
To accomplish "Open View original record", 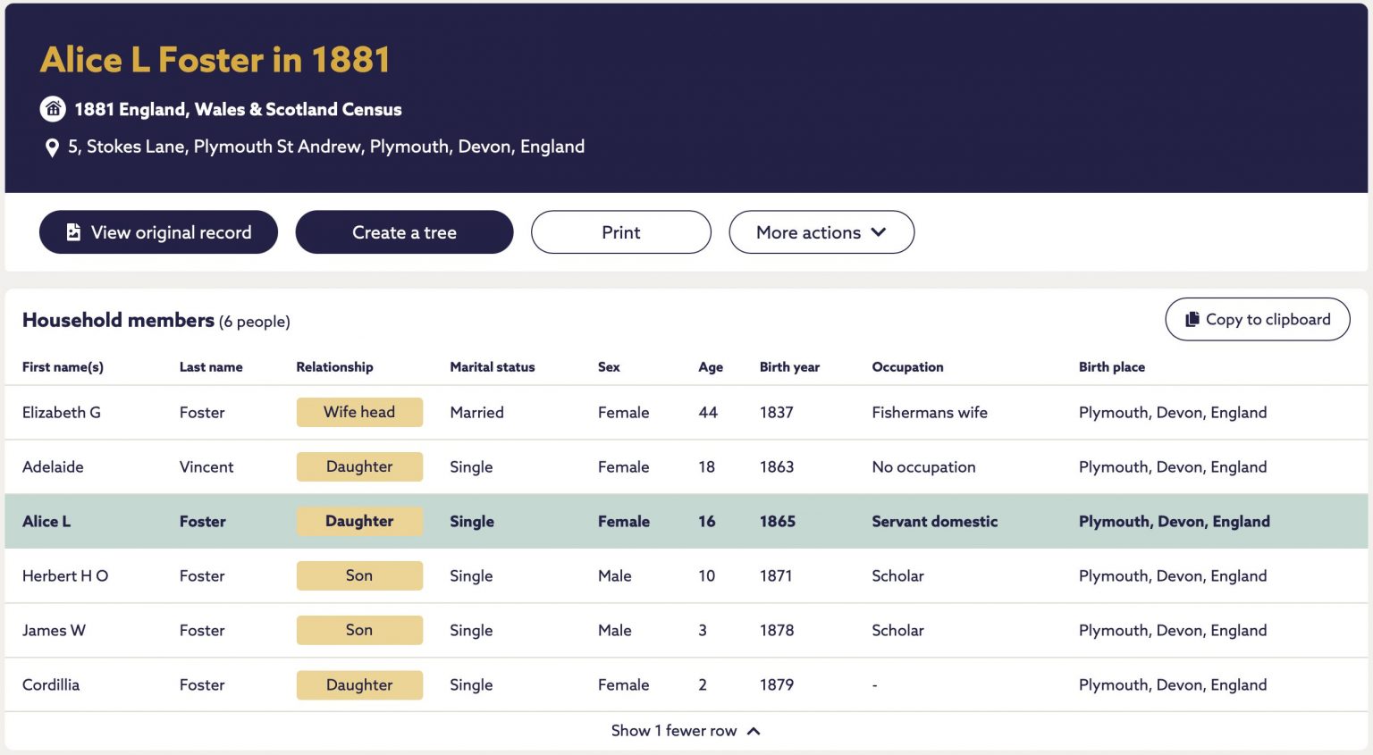I will [158, 232].
